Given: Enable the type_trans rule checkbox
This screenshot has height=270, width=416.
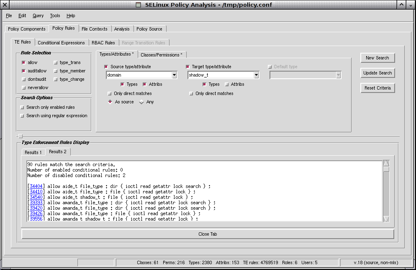Looking at the screenshot, I should 55,63.
